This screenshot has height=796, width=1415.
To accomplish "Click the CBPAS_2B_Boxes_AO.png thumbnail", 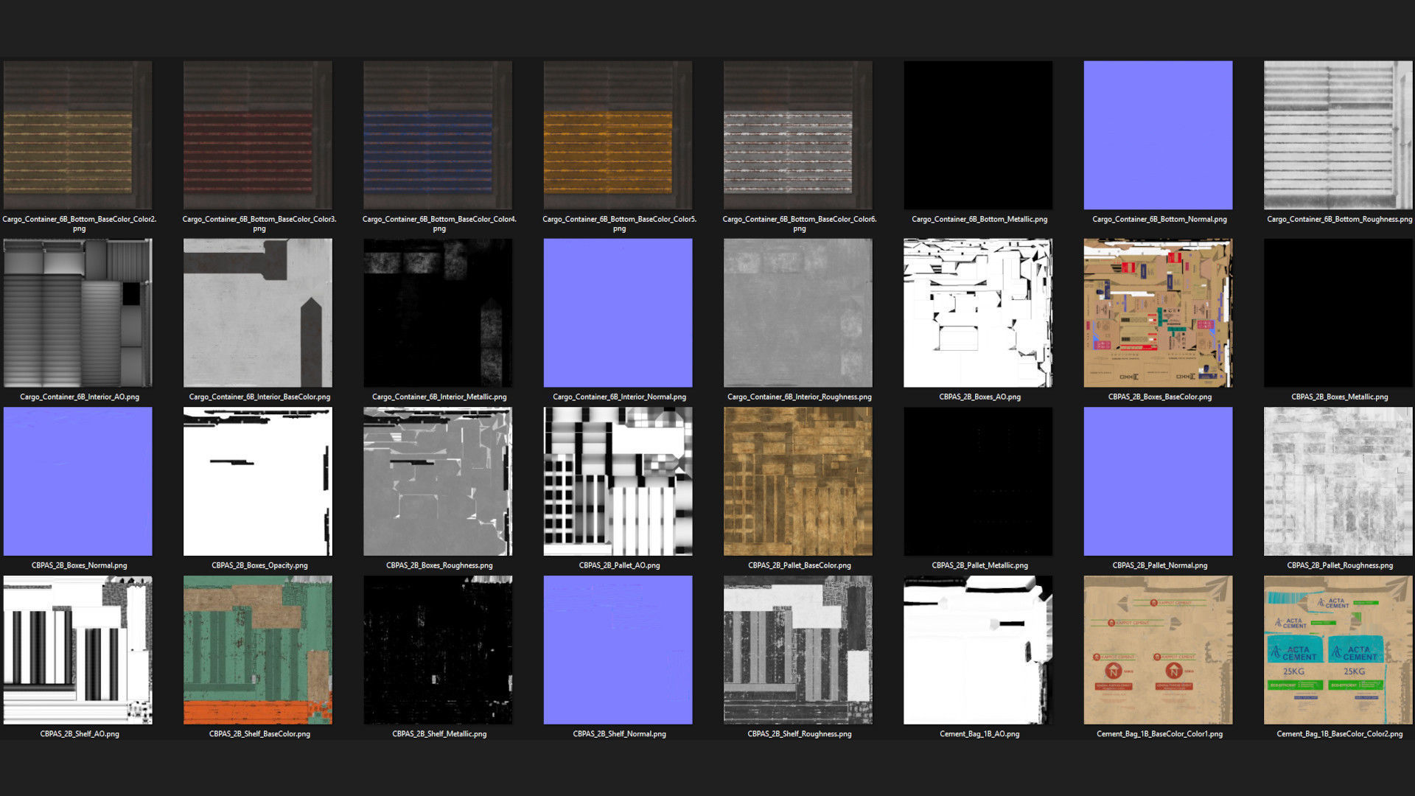I will 978,313.
